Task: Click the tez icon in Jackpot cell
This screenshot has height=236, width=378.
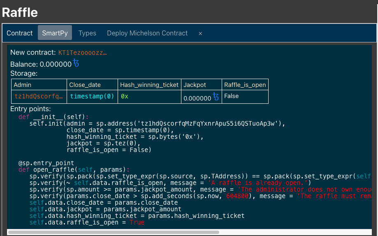Action: [216, 97]
